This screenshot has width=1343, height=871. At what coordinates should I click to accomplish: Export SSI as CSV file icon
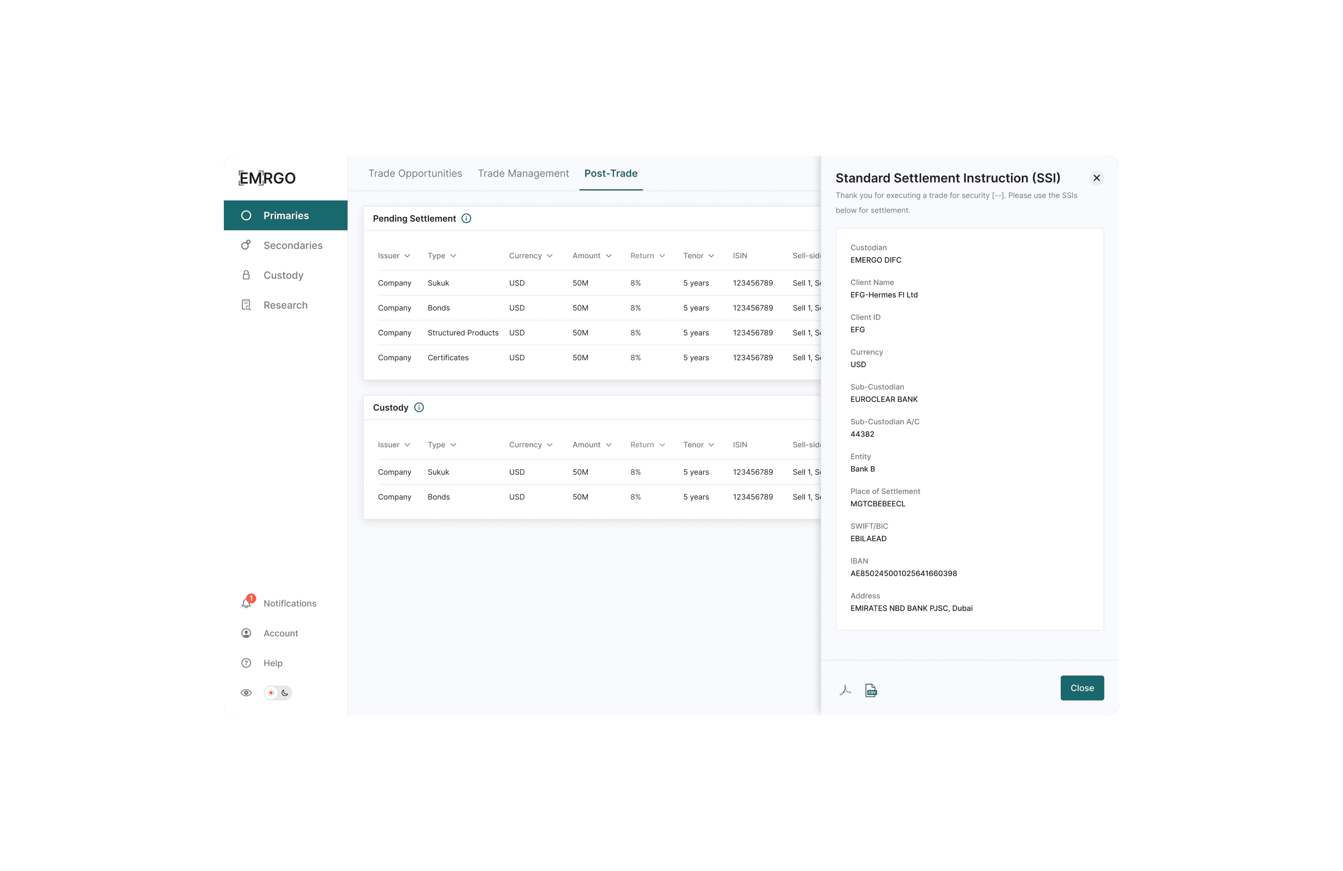click(x=871, y=690)
